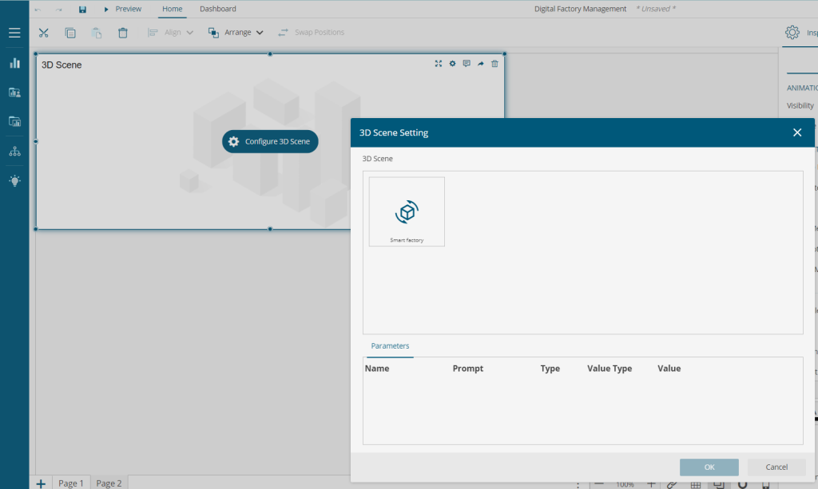Click the scissors cut icon
Viewport: 818px width, 489px height.
44,33
